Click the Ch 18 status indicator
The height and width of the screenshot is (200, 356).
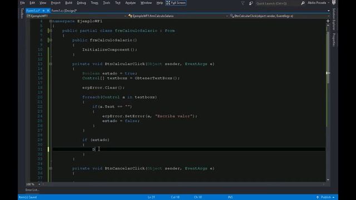click(x=198, y=197)
